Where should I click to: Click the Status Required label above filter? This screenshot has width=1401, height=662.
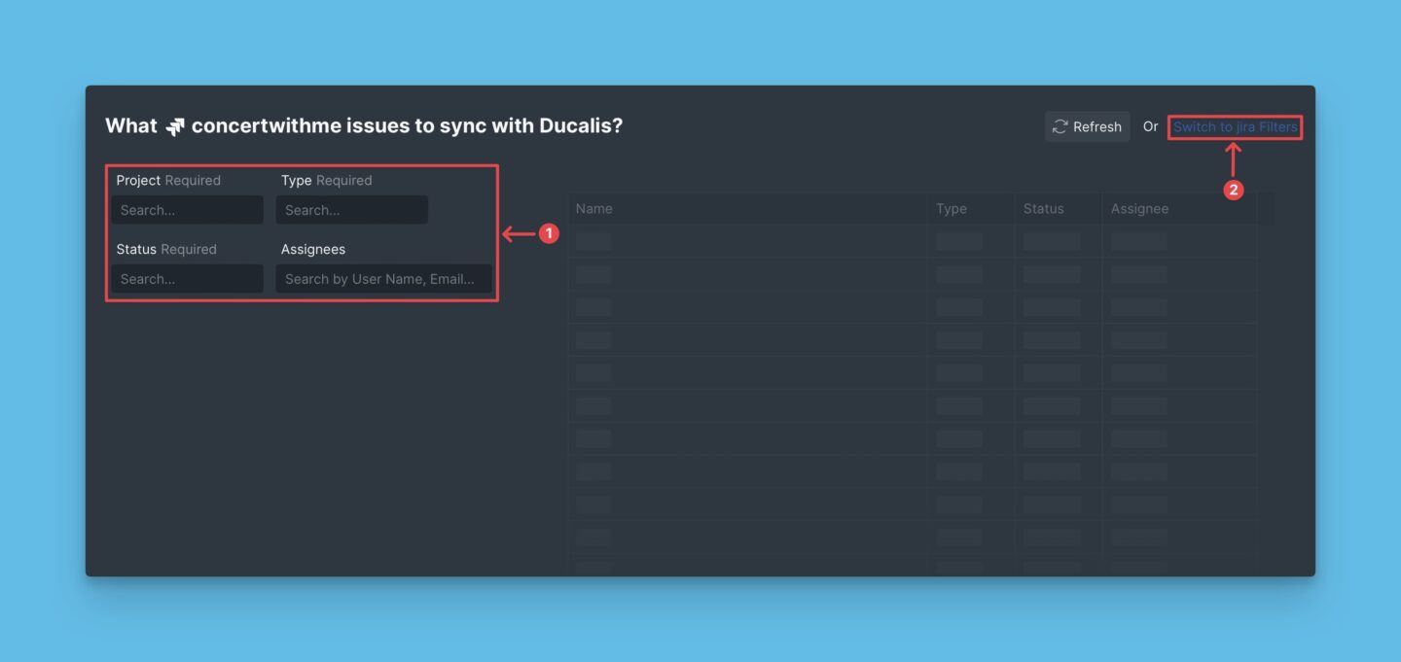pos(166,249)
